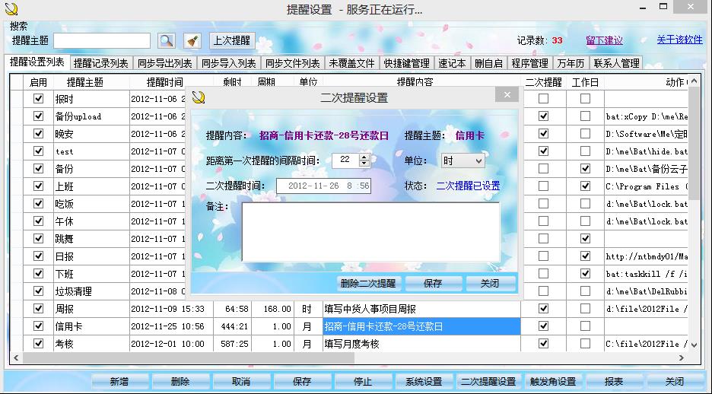712x394 pixels.
Task: Open the 单位 dropdown in the dialog
Action: (x=462, y=161)
